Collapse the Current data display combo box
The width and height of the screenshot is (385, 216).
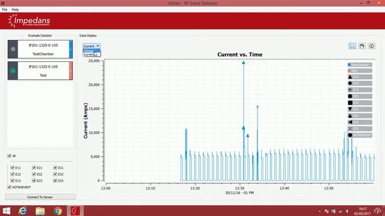tap(91, 46)
